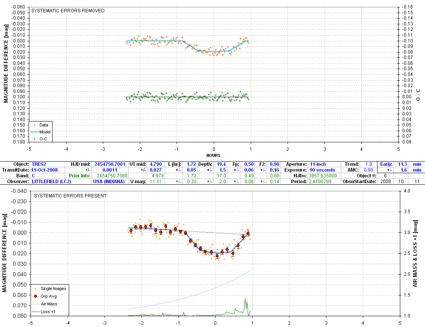Click the aperture value '11-inch'
Image resolution: width=425 pixels, height=327 pixels.
tap(318, 164)
